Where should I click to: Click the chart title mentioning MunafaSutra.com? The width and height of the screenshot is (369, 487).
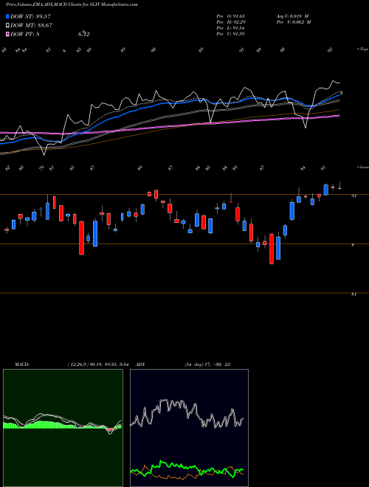pos(72,4)
